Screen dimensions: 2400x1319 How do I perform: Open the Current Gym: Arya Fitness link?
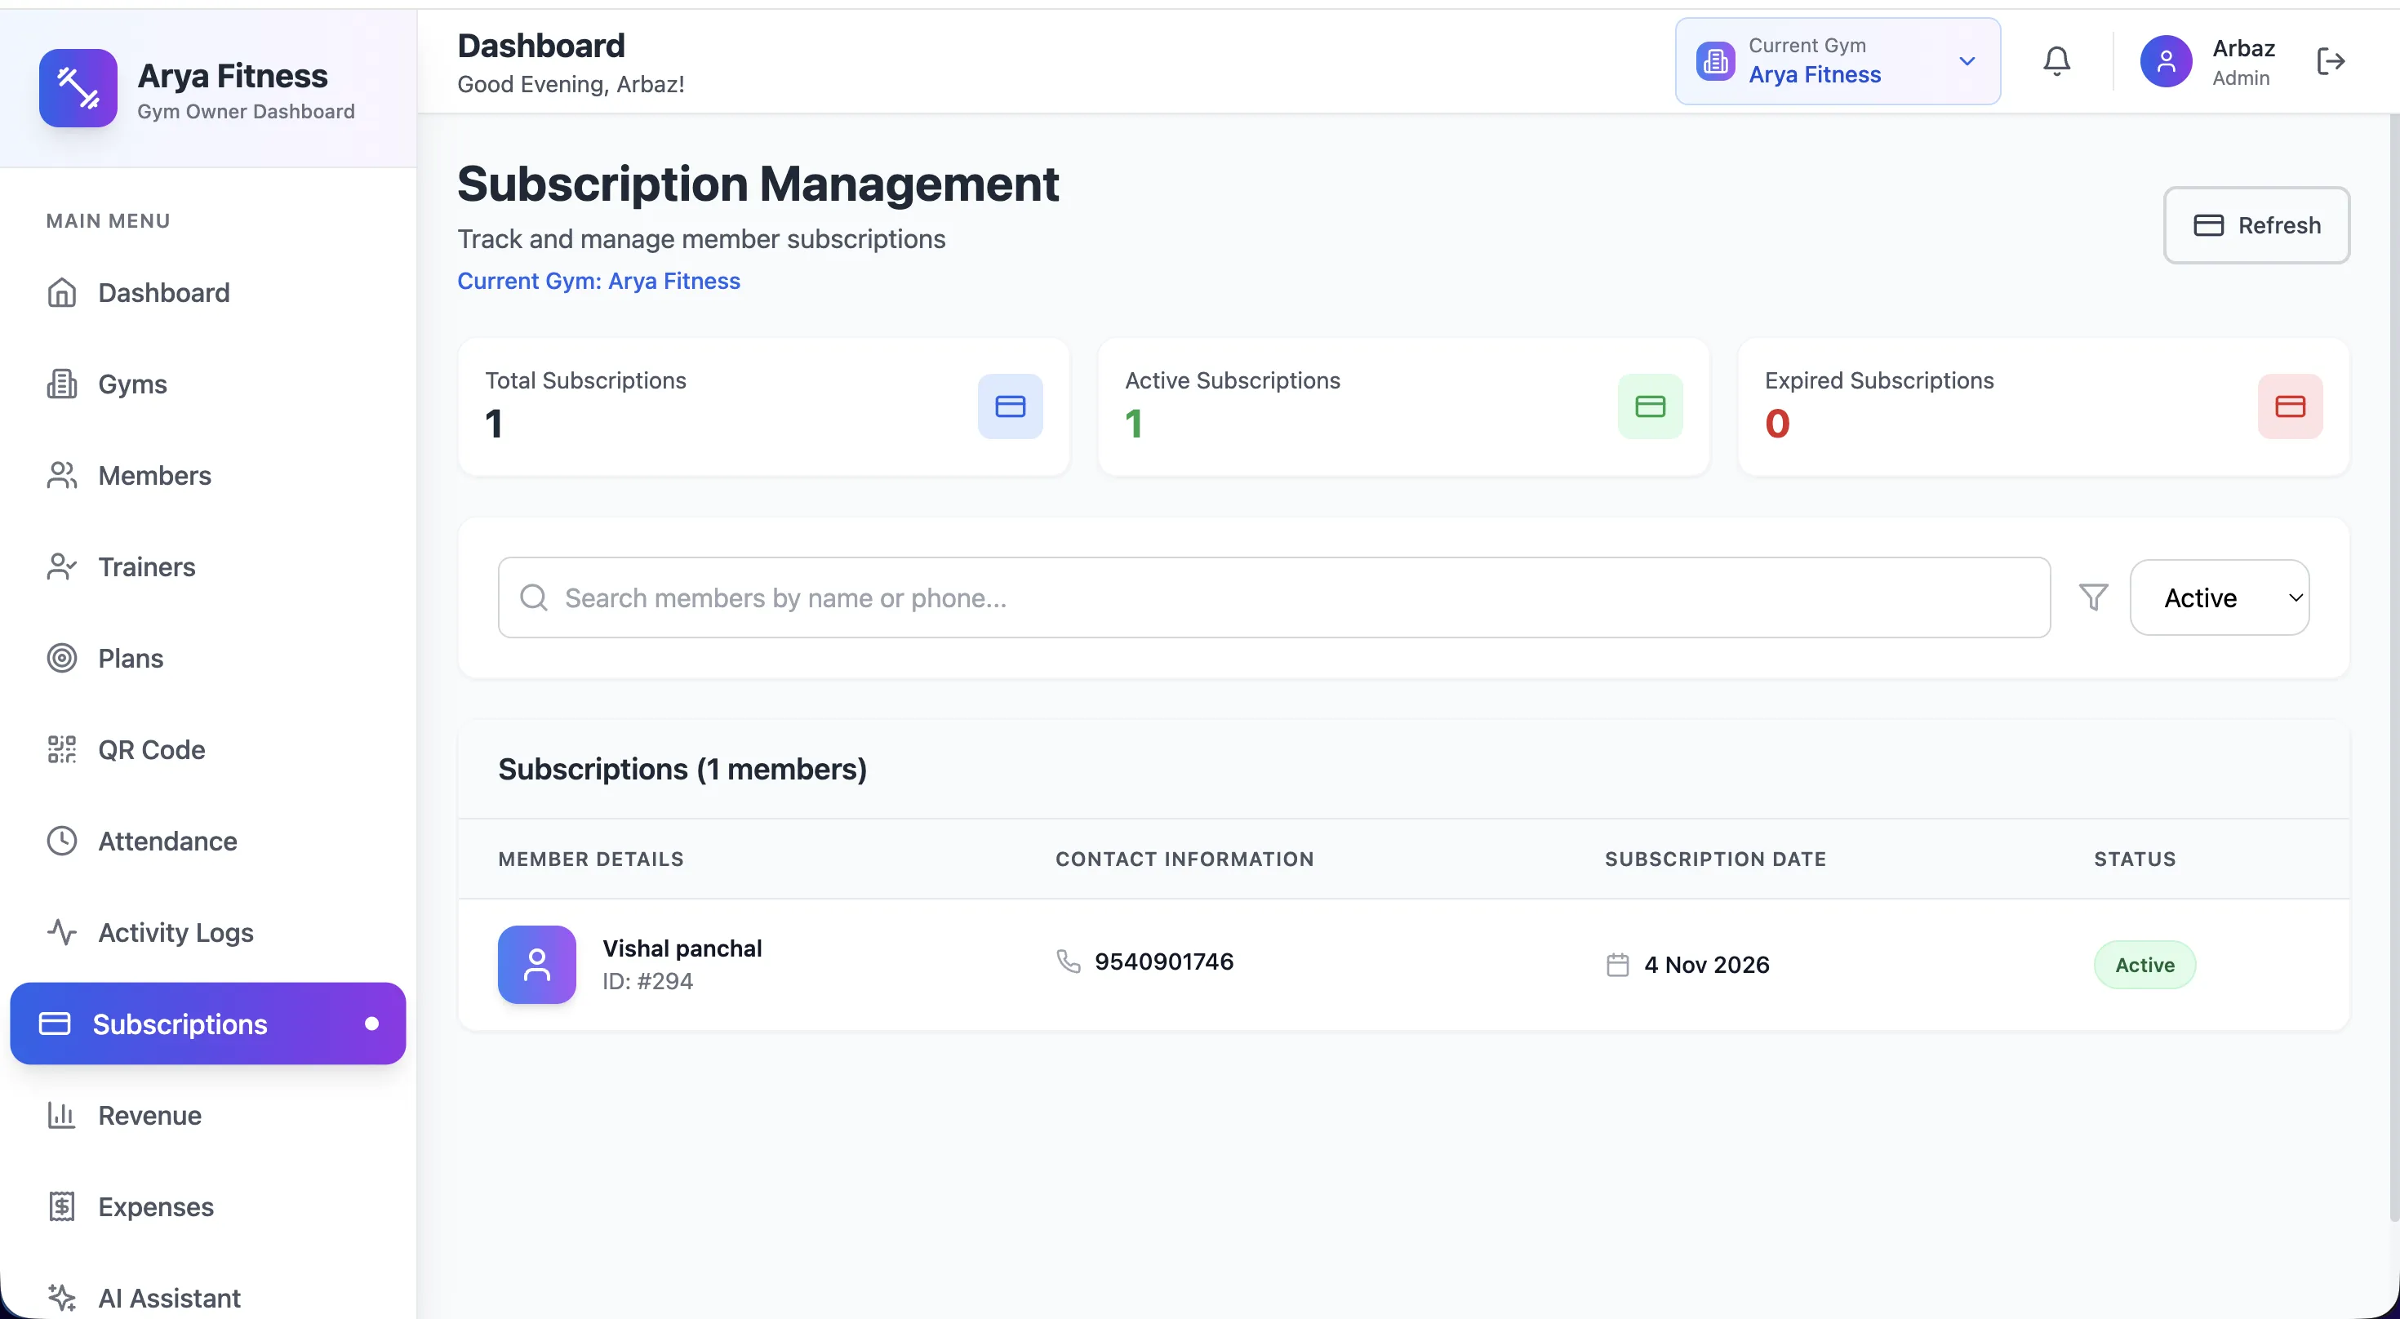coord(598,281)
